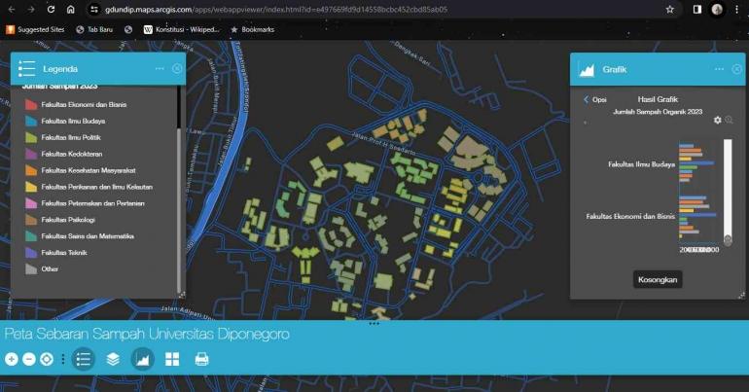This screenshot has height=392, width=749.
Task: Click the zoom in plus button
Action: point(12,359)
